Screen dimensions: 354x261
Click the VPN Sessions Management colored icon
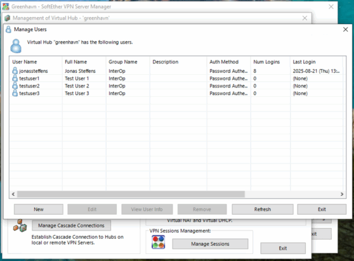pos(158,242)
